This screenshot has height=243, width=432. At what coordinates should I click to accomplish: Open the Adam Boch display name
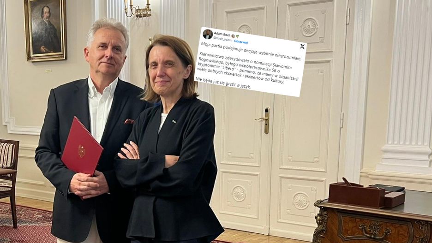222,35
